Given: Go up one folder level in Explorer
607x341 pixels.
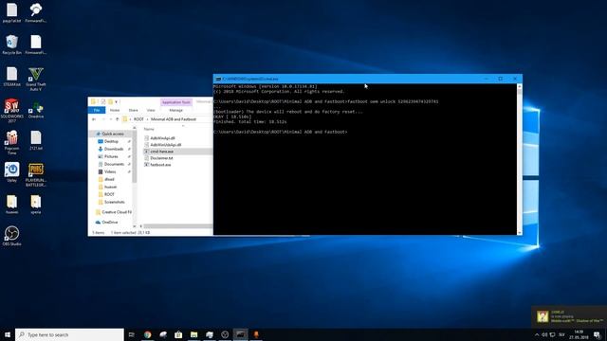Looking at the screenshot, I should 117,119.
